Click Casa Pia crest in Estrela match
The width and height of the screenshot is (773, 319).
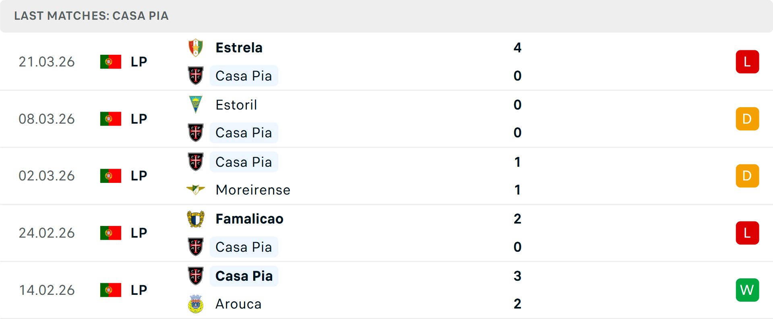(x=196, y=76)
